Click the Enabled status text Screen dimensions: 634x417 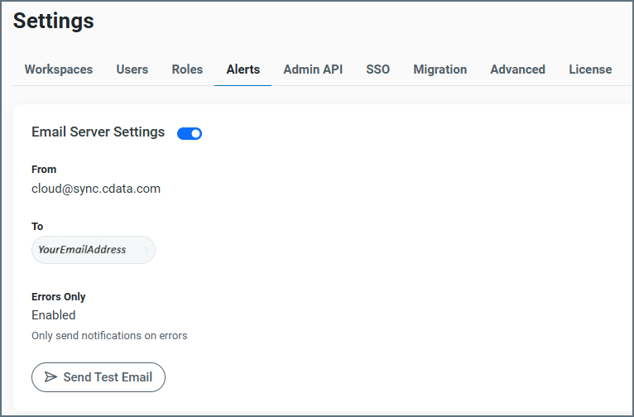(53, 315)
